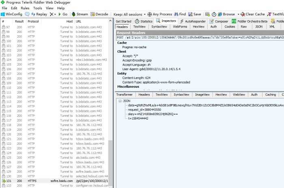Click Clear Cache

point(253,14)
